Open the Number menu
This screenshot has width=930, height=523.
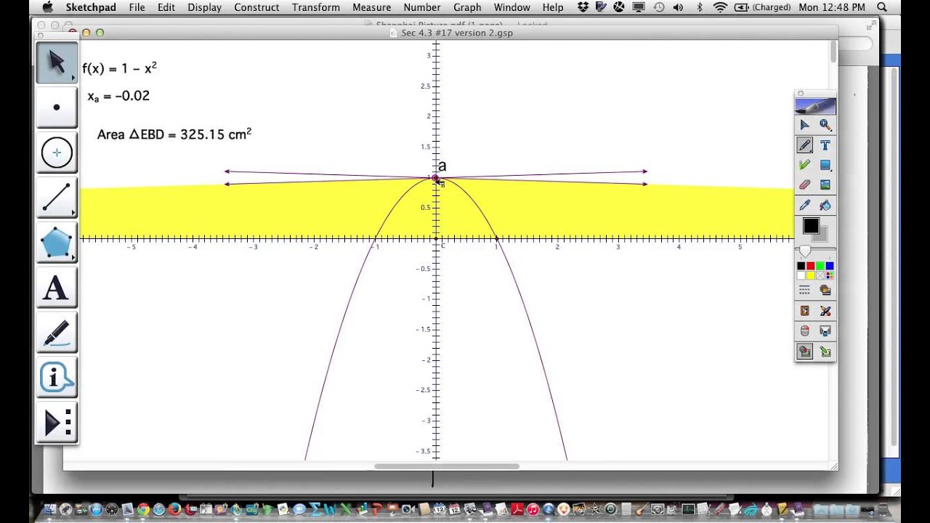422,7
